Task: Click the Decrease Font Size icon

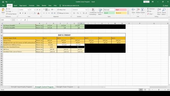Action: tap(40, 10)
